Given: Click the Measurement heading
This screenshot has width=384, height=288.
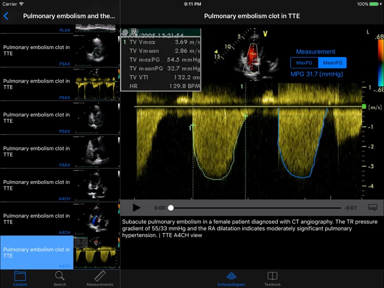Looking at the screenshot, I should coord(315,51).
